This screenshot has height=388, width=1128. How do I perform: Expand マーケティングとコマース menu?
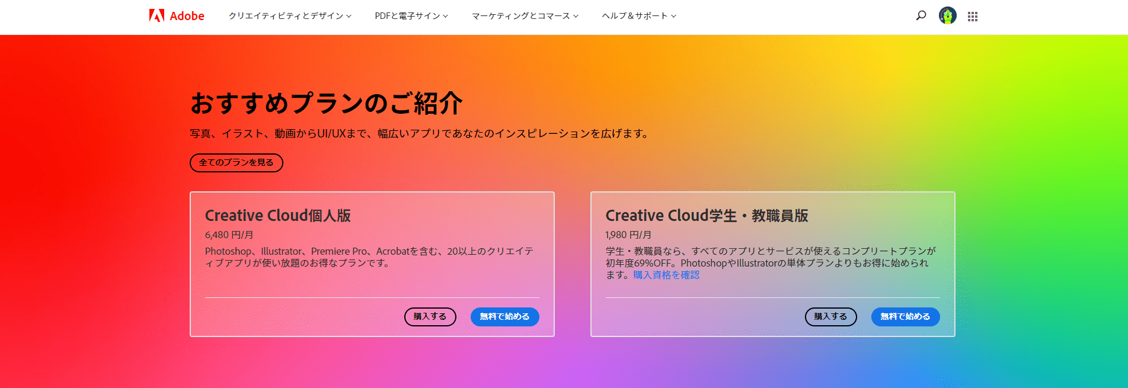click(x=525, y=16)
